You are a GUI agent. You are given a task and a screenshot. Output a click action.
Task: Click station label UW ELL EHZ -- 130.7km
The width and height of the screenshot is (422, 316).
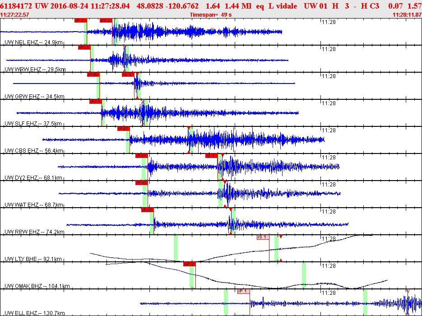point(35,313)
